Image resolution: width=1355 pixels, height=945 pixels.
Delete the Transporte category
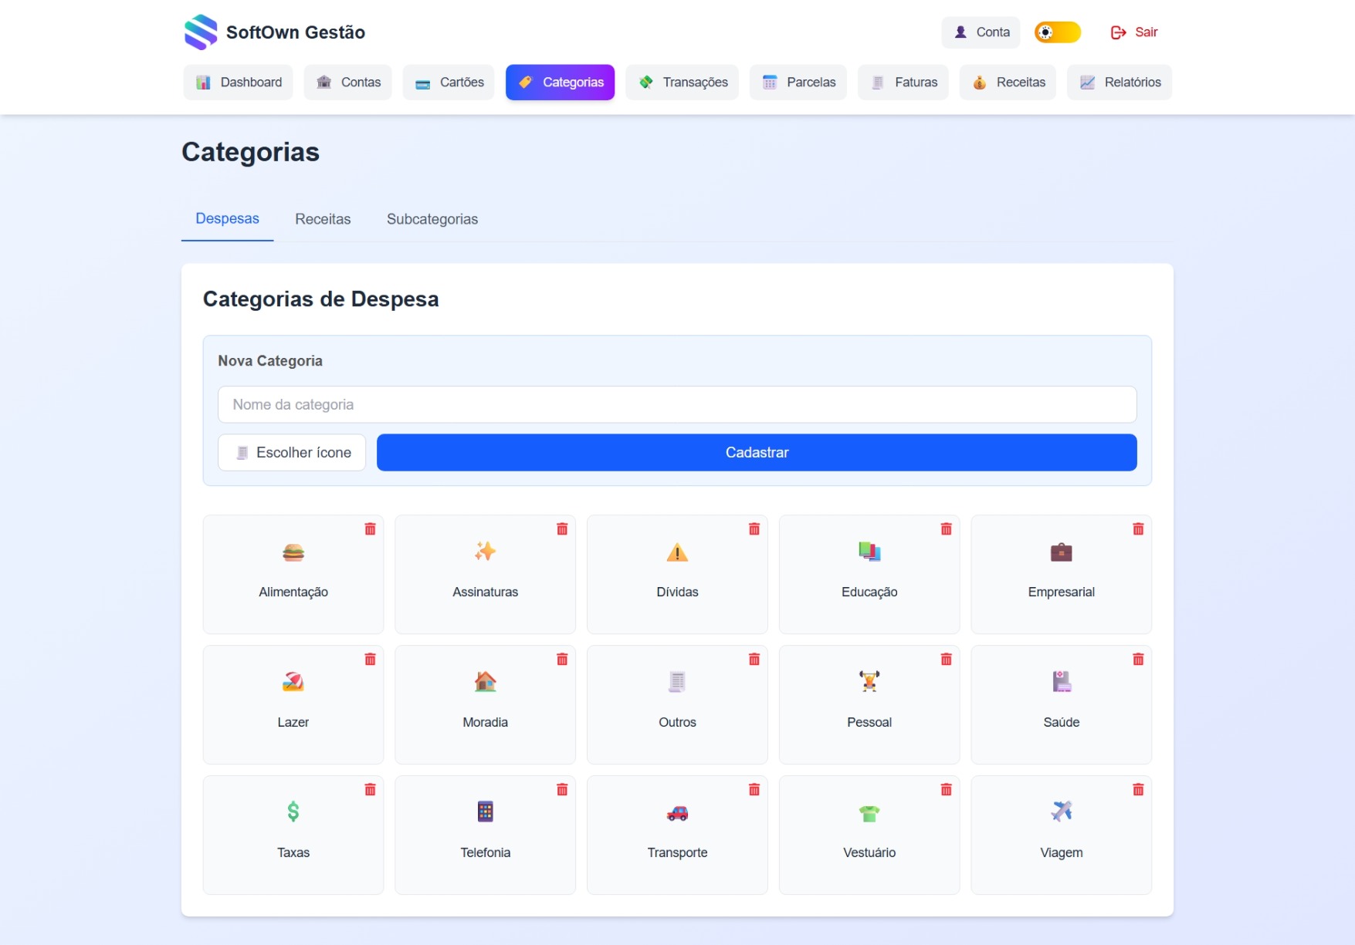coord(754,790)
